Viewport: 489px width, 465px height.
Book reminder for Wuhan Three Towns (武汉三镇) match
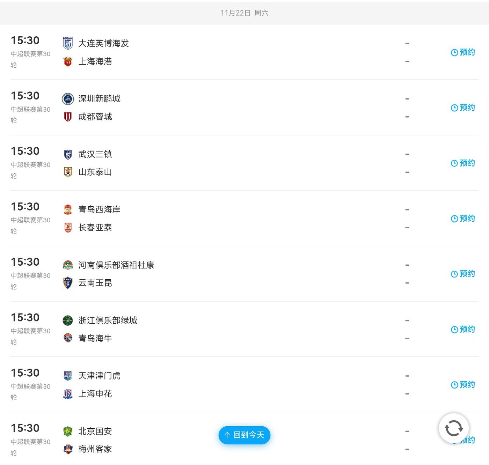[463, 163]
